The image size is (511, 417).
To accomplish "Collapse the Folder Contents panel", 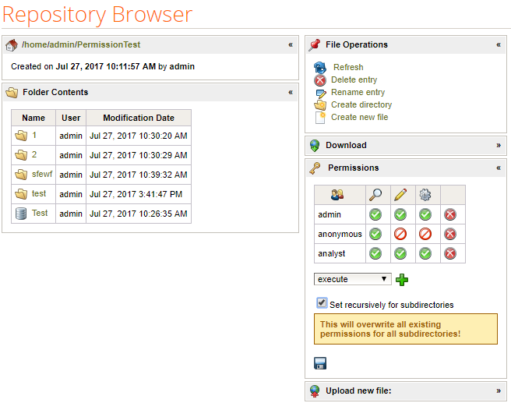I will (291, 92).
